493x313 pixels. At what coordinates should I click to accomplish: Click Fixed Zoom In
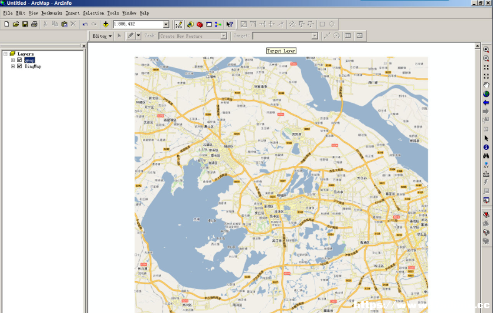click(x=486, y=67)
